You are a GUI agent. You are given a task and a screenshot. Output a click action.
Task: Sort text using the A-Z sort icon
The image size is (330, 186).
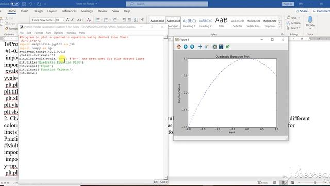coord(136,20)
